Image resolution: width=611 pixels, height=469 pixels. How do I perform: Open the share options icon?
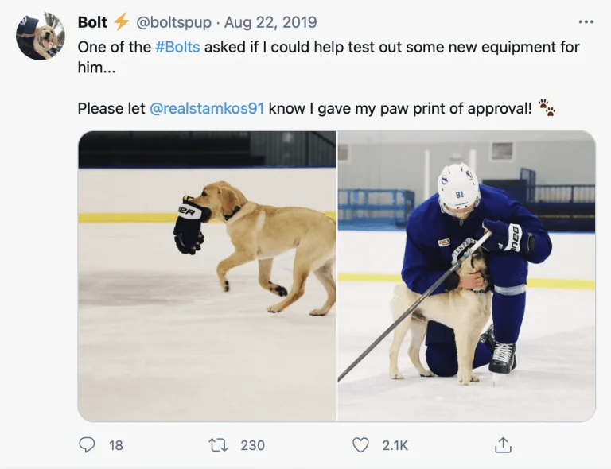point(503,445)
